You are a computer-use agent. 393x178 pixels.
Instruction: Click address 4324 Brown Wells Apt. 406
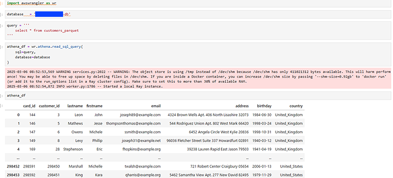click(x=208, y=115)
